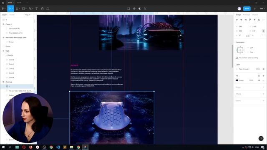The image size is (267, 150).
Task: Go to the Figma home icon
Action: click(x=3, y=3)
